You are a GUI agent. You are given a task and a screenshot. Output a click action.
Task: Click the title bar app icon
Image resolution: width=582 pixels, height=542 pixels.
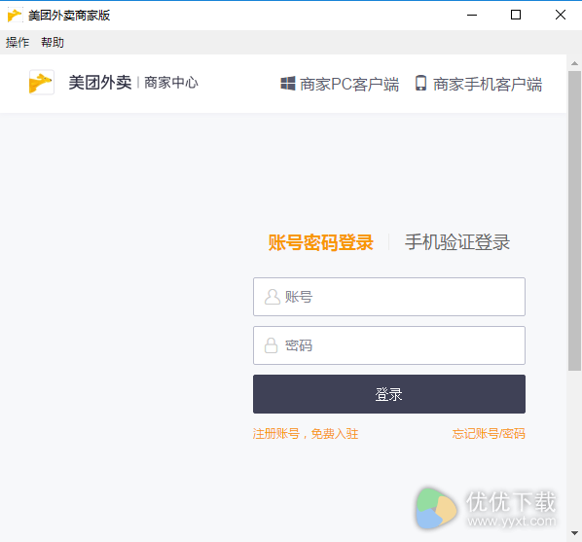coord(15,16)
